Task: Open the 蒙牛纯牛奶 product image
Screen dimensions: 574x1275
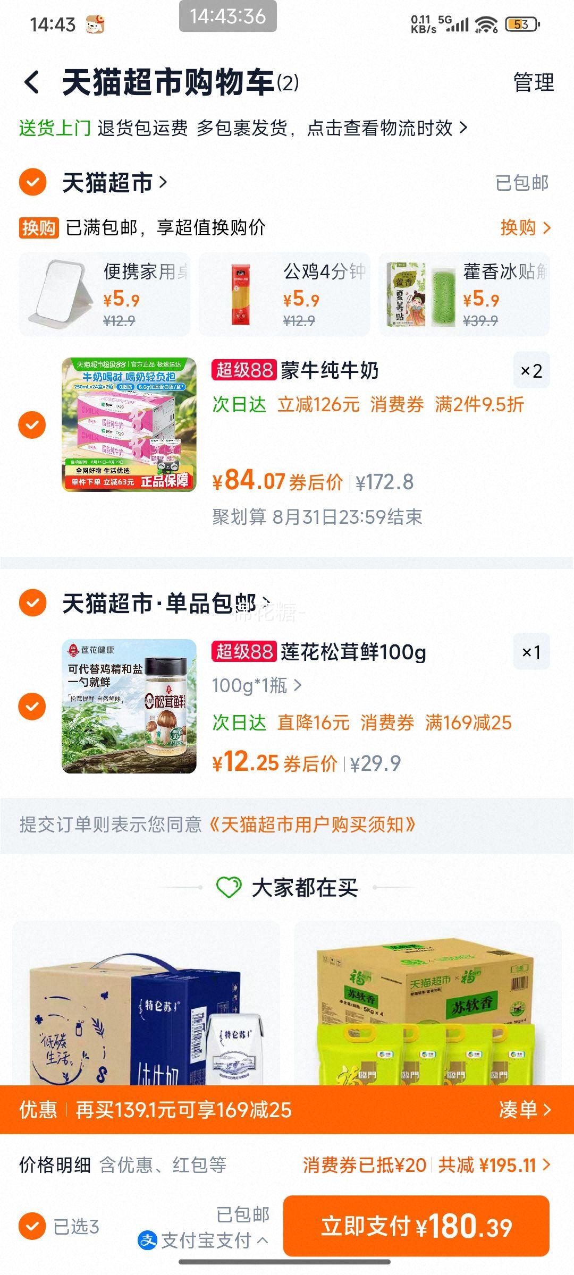Action: [x=129, y=424]
